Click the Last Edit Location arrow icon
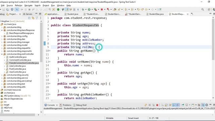215x121 pixels. click(138, 9)
